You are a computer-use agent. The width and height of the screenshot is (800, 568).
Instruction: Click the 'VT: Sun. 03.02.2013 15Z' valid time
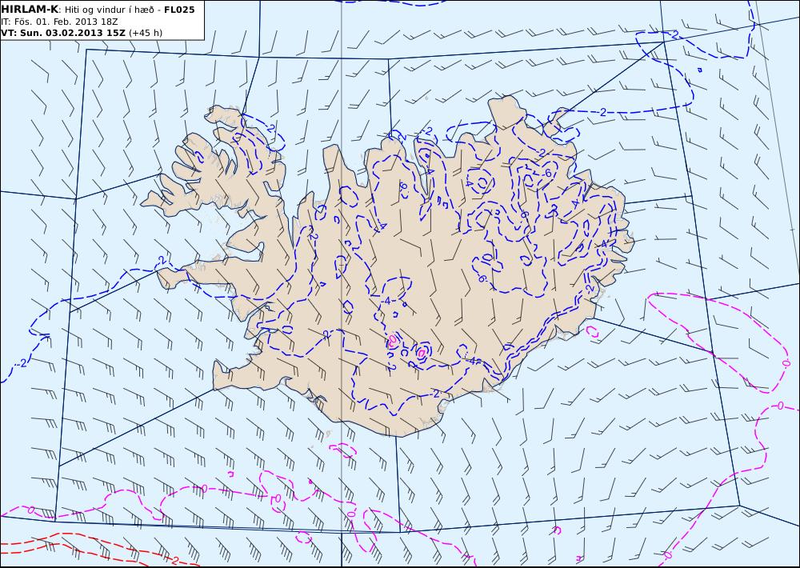(x=62, y=33)
